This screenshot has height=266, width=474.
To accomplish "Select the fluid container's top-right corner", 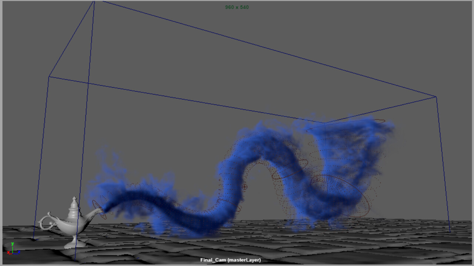I will tap(436, 97).
